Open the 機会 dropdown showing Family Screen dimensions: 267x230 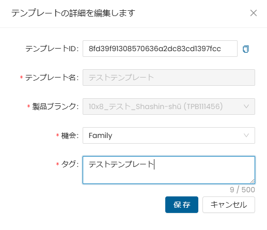169,135
